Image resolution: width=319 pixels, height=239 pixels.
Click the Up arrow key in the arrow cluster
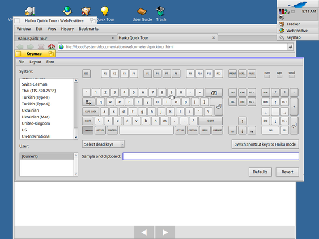(242, 121)
